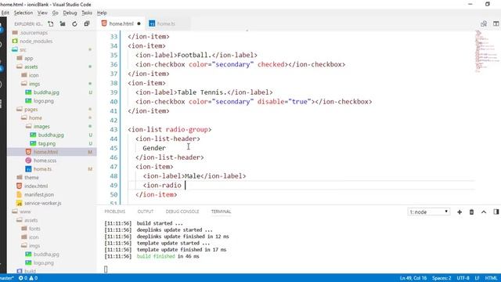This screenshot has width=501, height=282.
Task: Open home.ts in Explorer tree
Action: point(42,169)
